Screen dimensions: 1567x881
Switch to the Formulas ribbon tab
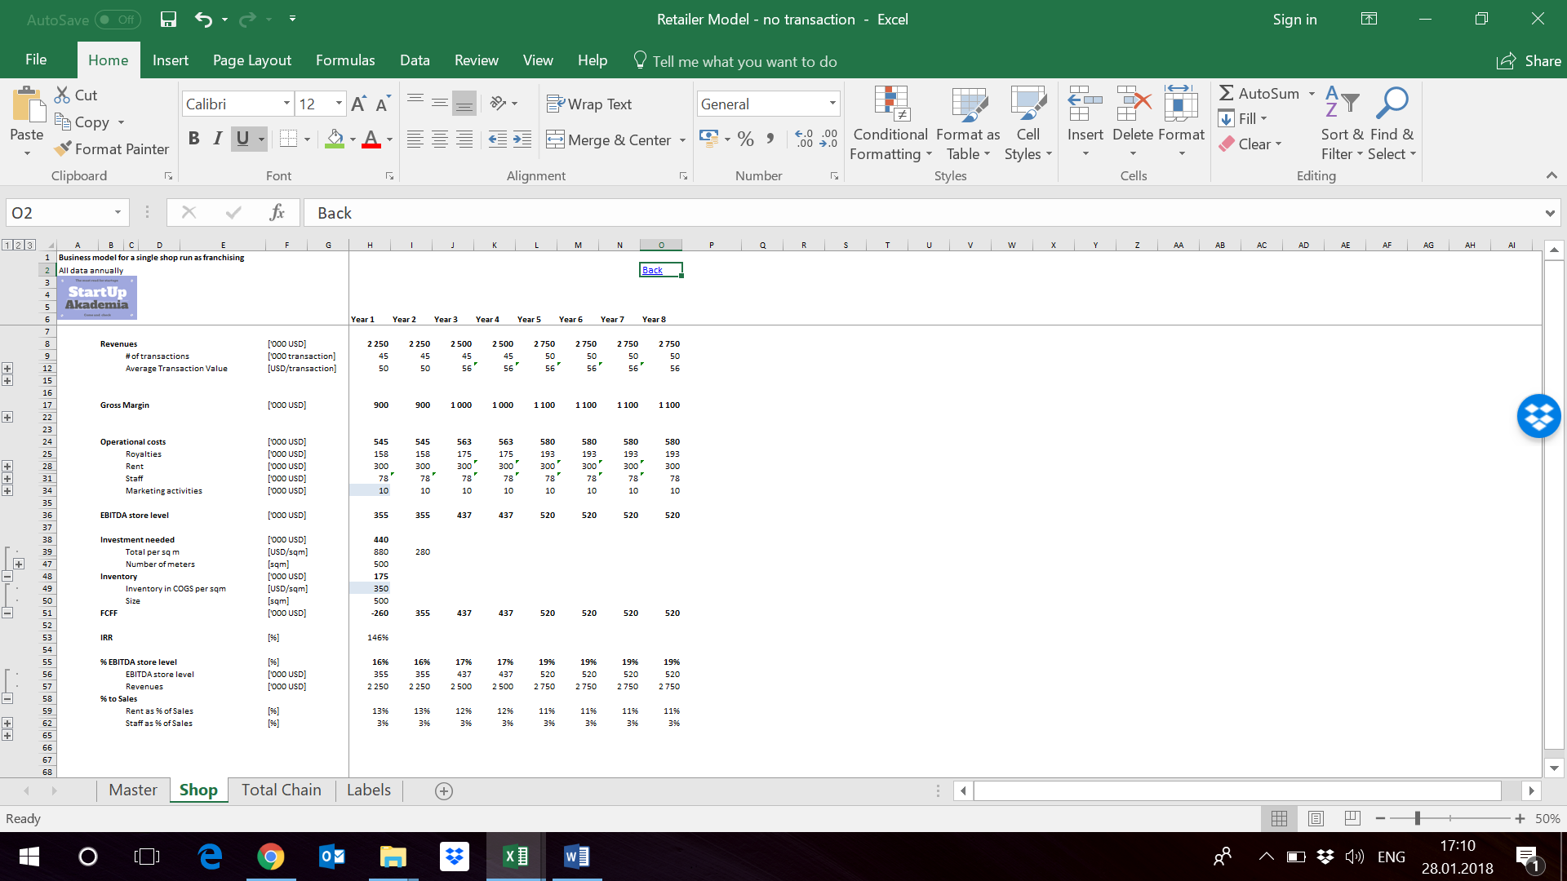(344, 60)
